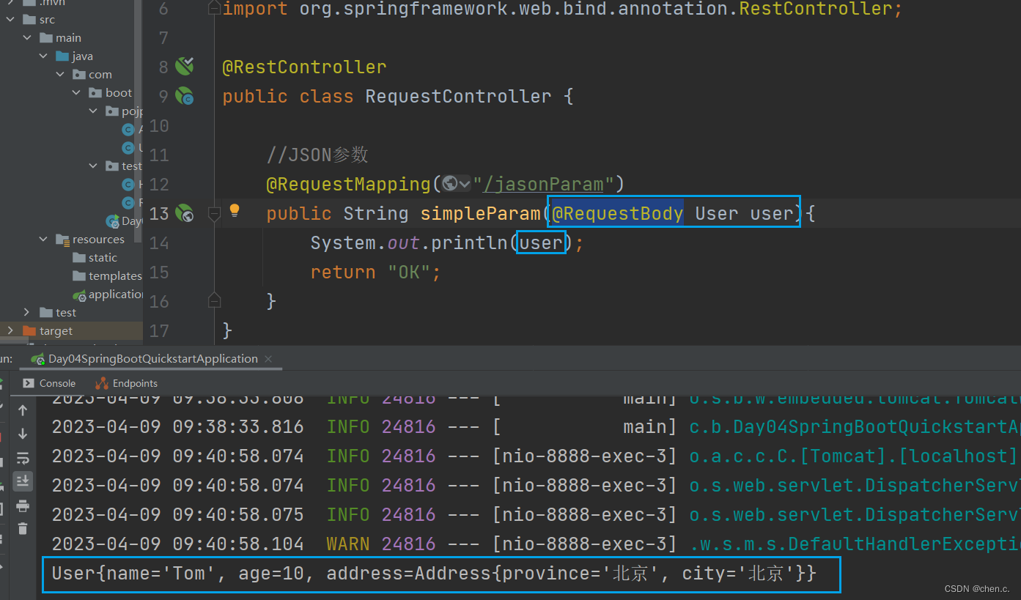Screen dimensions: 1021x600
Task: Click the return "OK" statement
Action: tap(375, 272)
